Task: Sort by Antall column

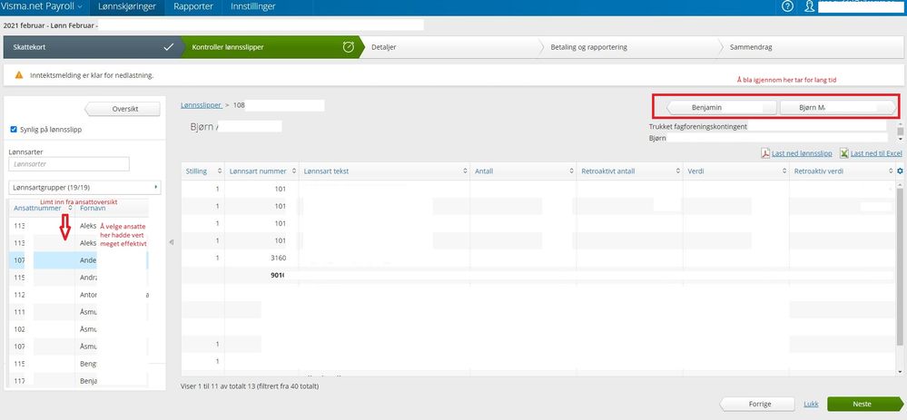Action: tap(571, 171)
